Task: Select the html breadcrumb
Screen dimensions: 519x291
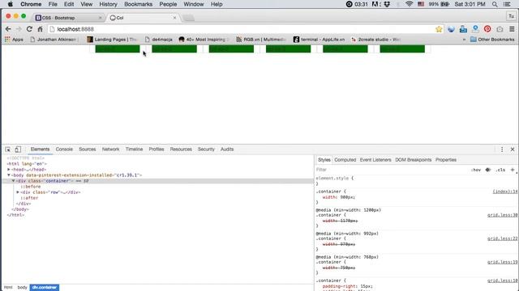Action: [x=8, y=288]
